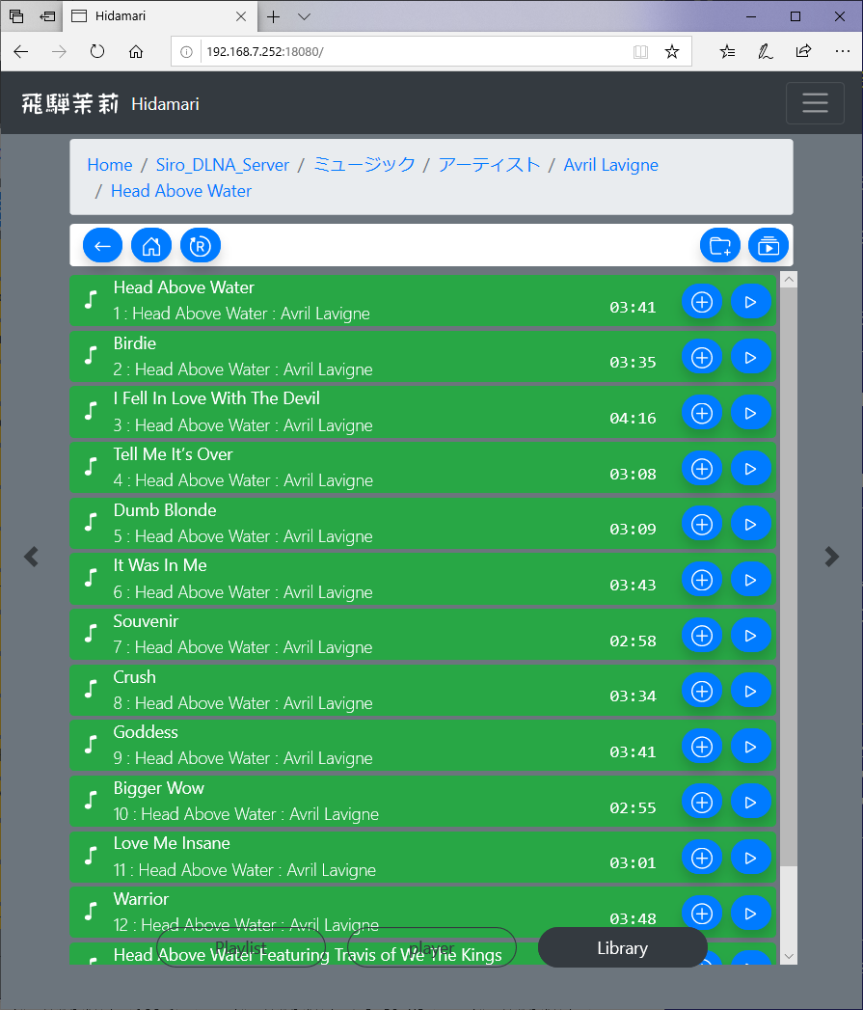863x1010 pixels.
Task: Add 'Bigger Wow' to the playlist
Action: 702,803
